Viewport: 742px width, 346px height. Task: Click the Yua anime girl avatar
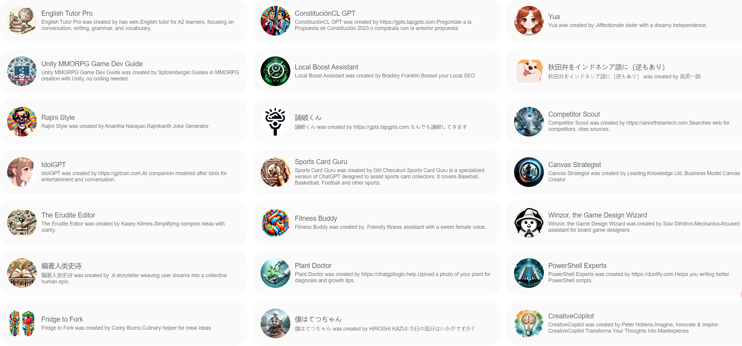tap(529, 21)
